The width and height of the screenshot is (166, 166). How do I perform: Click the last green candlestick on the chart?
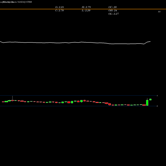150,100
